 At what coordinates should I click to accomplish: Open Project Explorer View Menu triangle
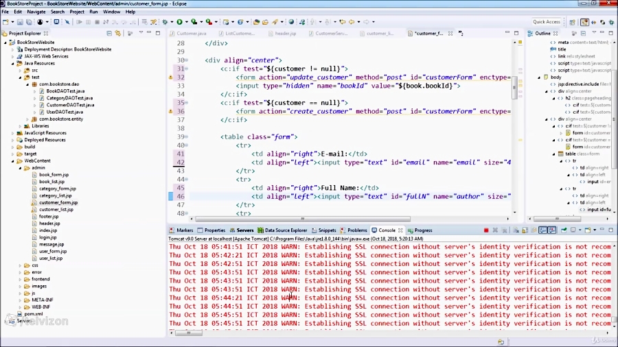click(x=141, y=33)
